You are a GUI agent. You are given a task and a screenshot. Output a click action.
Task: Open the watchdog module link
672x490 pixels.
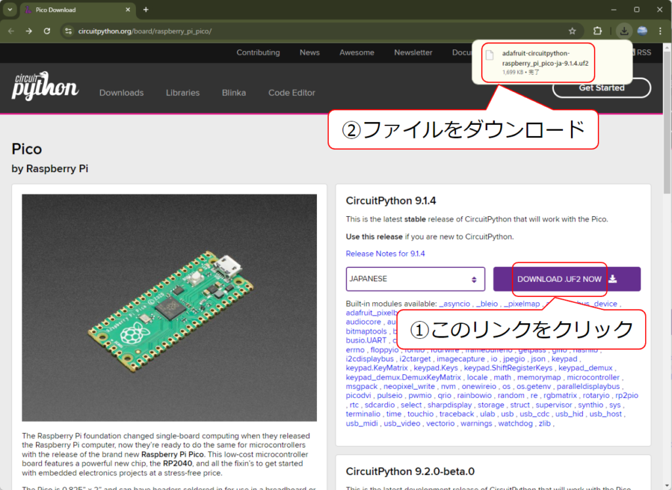pos(515,424)
